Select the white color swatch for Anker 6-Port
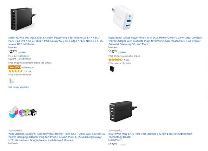This screenshot has height=151, width=208. coord(12,81)
